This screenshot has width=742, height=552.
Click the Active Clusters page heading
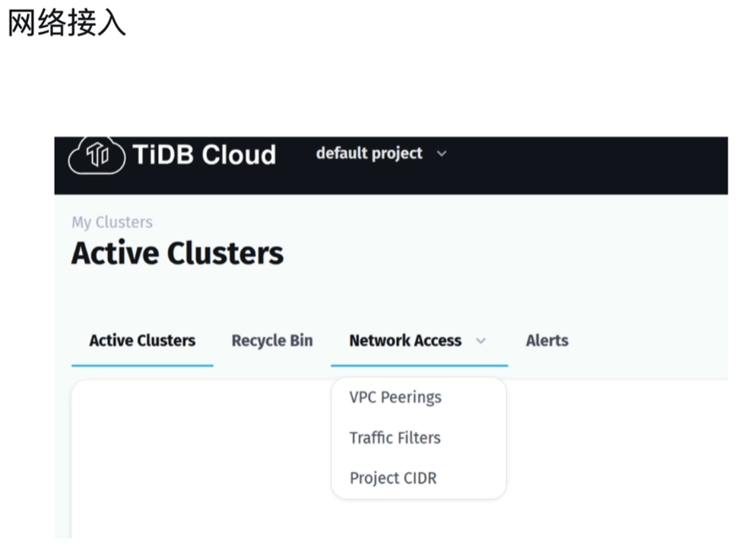[177, 252]
